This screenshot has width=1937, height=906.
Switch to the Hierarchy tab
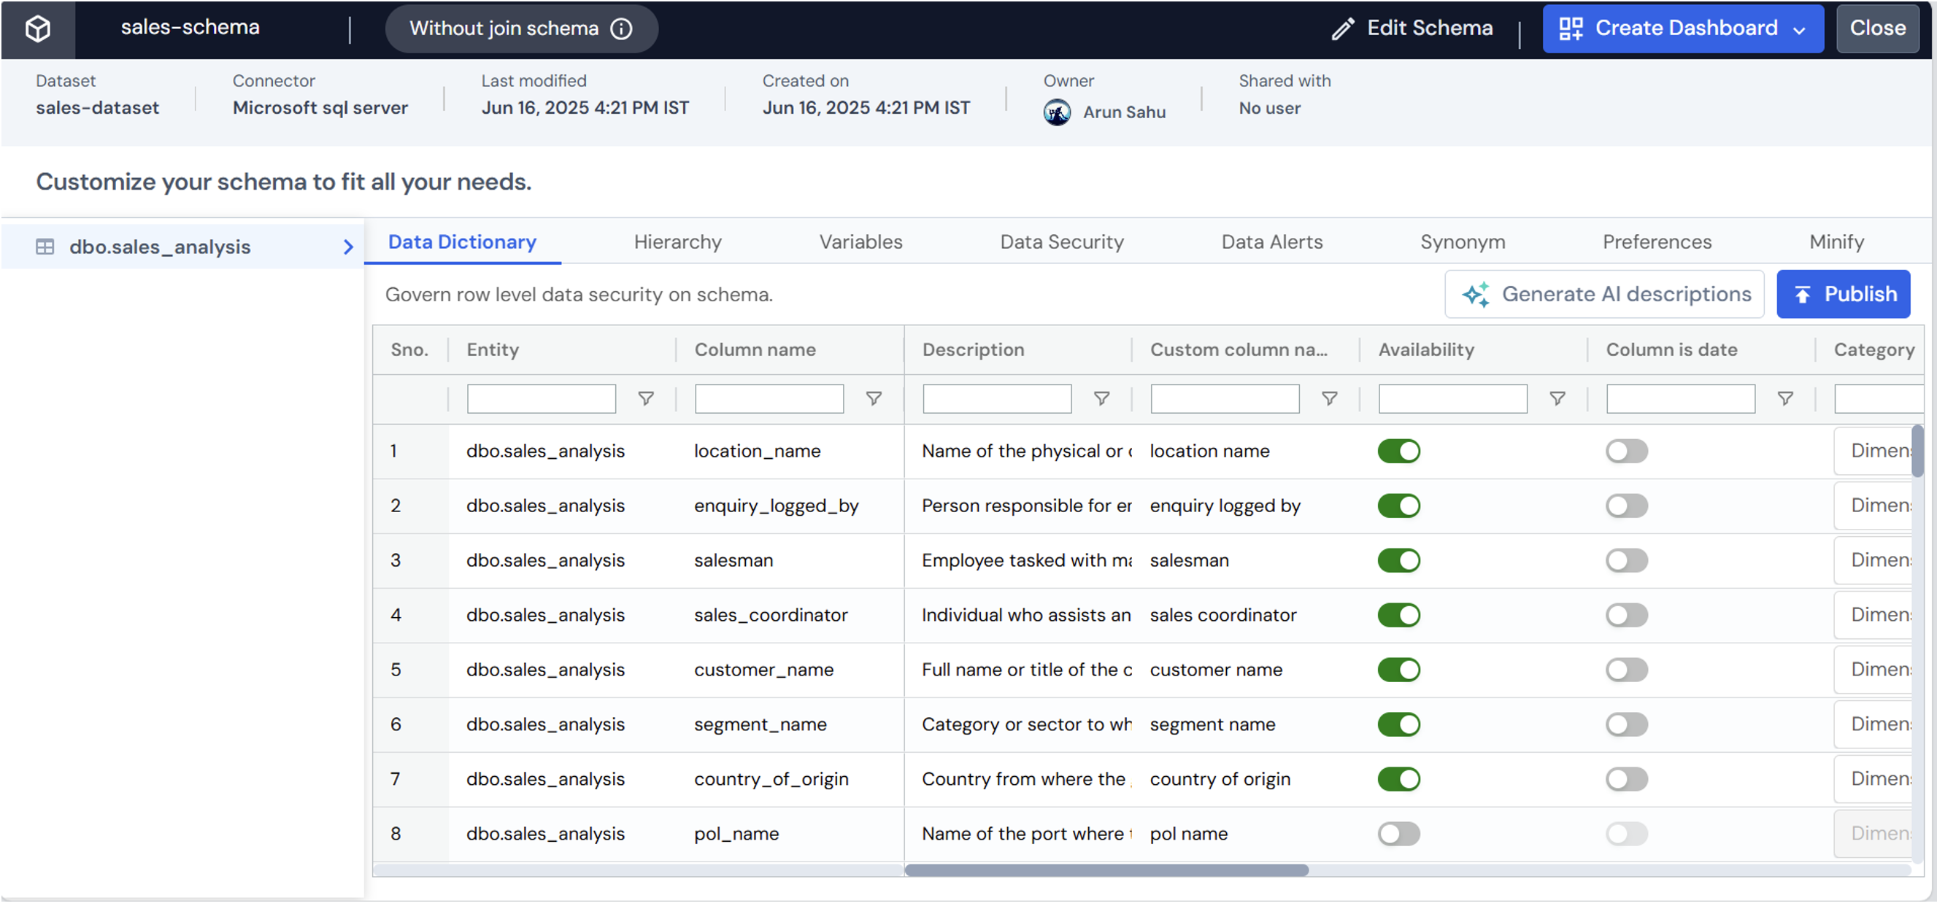677,241
